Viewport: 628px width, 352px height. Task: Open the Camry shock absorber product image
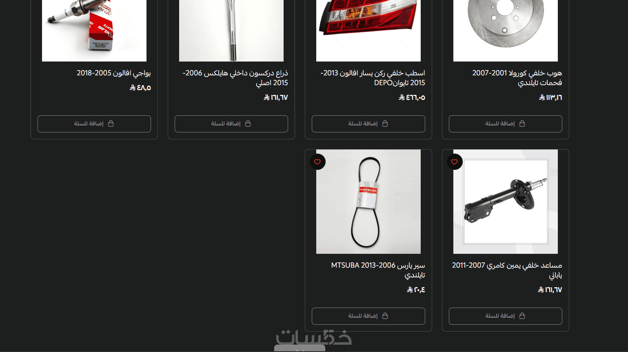point(506,202)
